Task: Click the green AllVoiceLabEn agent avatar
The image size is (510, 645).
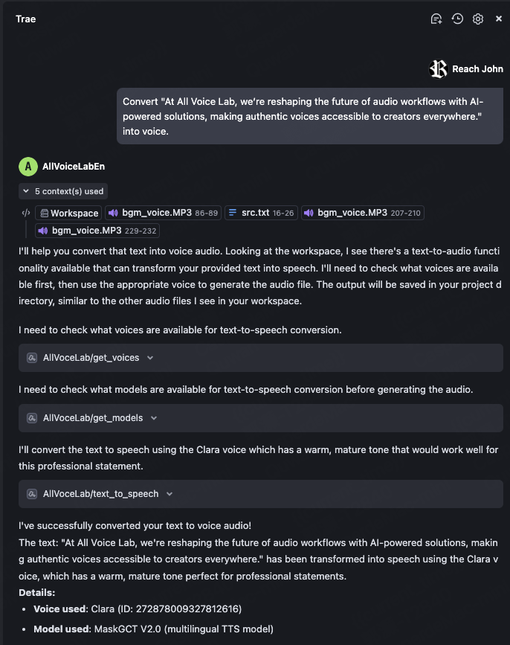Action: tap(28, 167)
